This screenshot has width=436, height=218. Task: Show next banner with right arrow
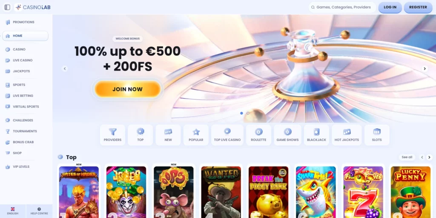click(425, 68)
